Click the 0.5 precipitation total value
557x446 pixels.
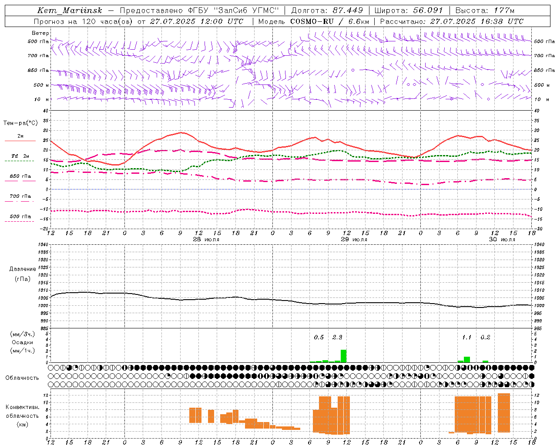pos(319,337)
